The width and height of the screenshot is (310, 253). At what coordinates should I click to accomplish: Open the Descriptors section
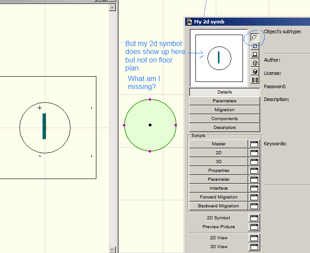pos(225,128)
